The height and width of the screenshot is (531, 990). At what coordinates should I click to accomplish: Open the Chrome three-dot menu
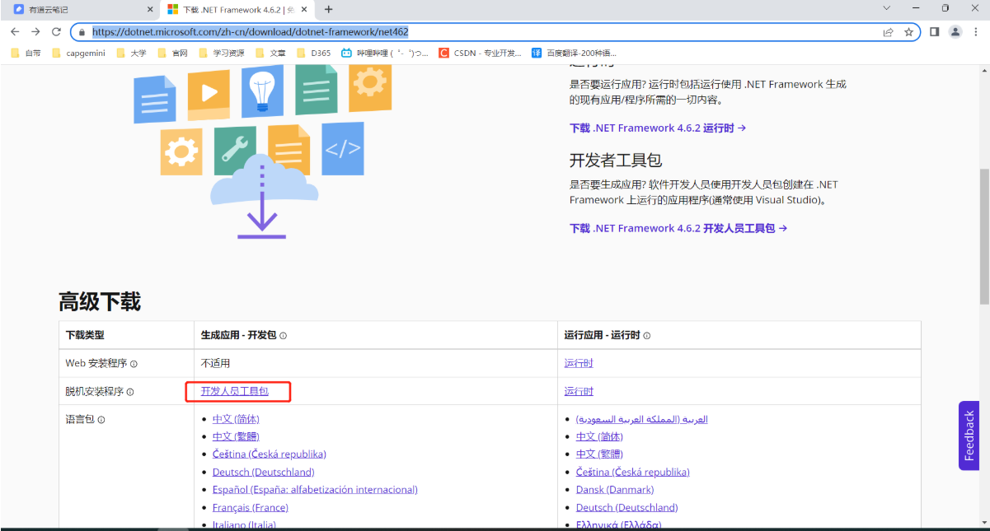coord(976,32)
